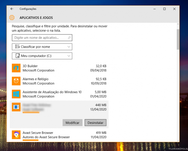This screenshot has height=151, width=188.
Task: Click the APLICATIVOS E JOGOS heading
Action: click(x=36, y=18)
